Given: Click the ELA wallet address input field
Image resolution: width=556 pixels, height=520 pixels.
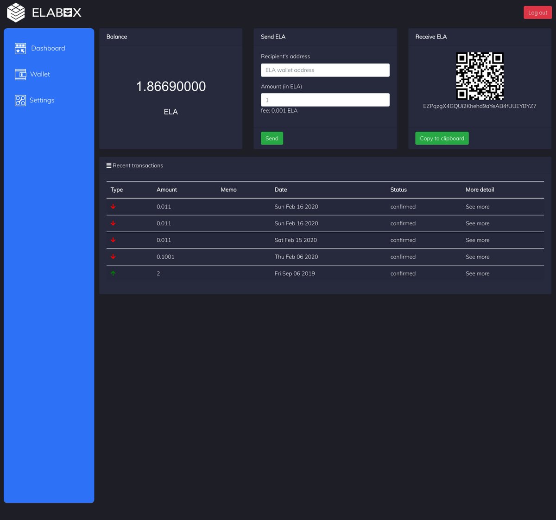Looking at the screenshot, I should coord(325,70).
